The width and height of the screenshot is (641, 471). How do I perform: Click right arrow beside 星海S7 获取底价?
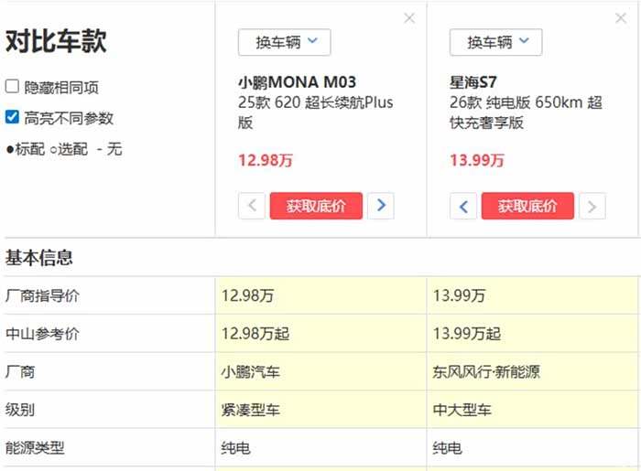point(592,206)
